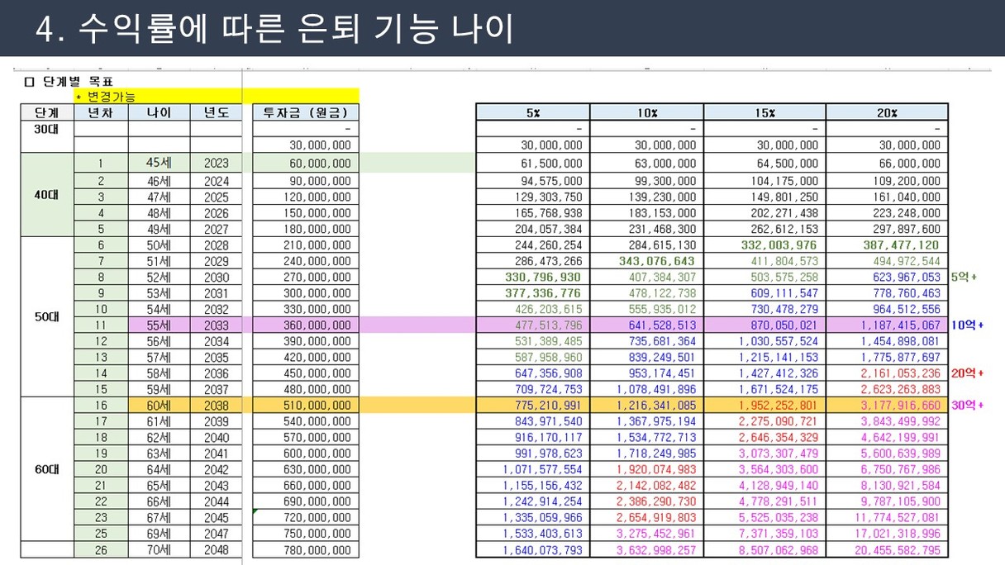Viewport: 1005px width, 565px height.
Task: Click the yellow "변경가능" highlighted cell
Action: tap(112, 97)
